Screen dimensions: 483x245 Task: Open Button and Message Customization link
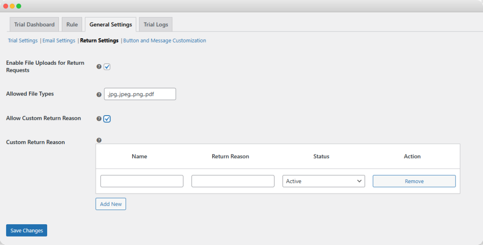pos(165,41)
